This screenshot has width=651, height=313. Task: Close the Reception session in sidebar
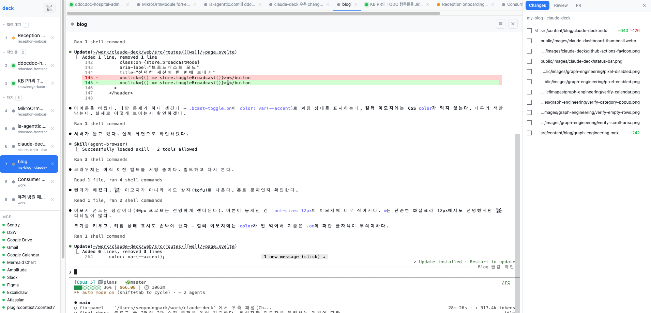pos(52,38)
